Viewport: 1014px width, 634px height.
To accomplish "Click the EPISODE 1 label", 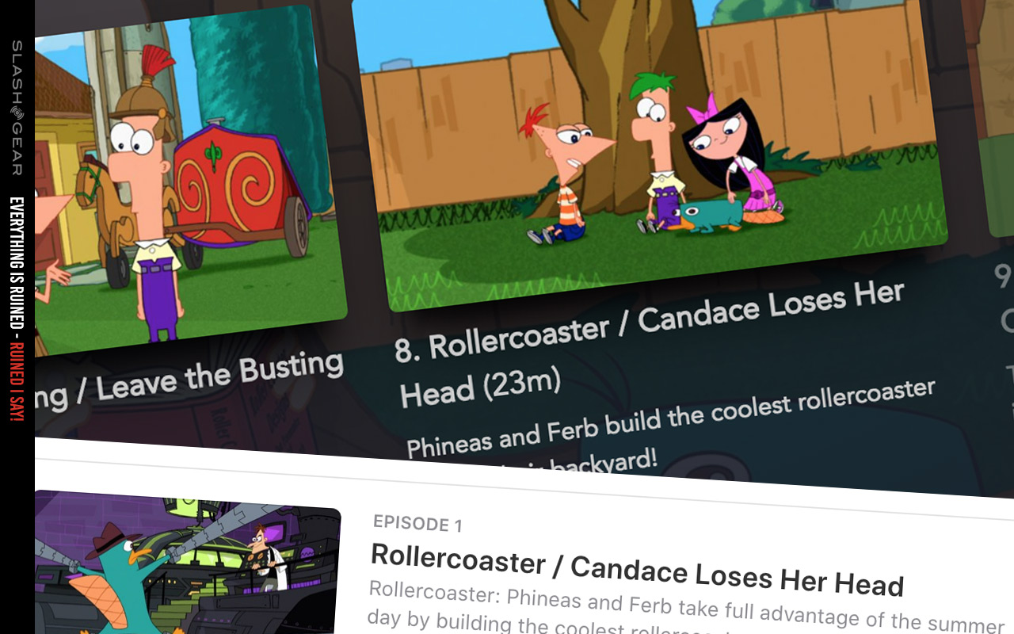I will click(417, 523).
